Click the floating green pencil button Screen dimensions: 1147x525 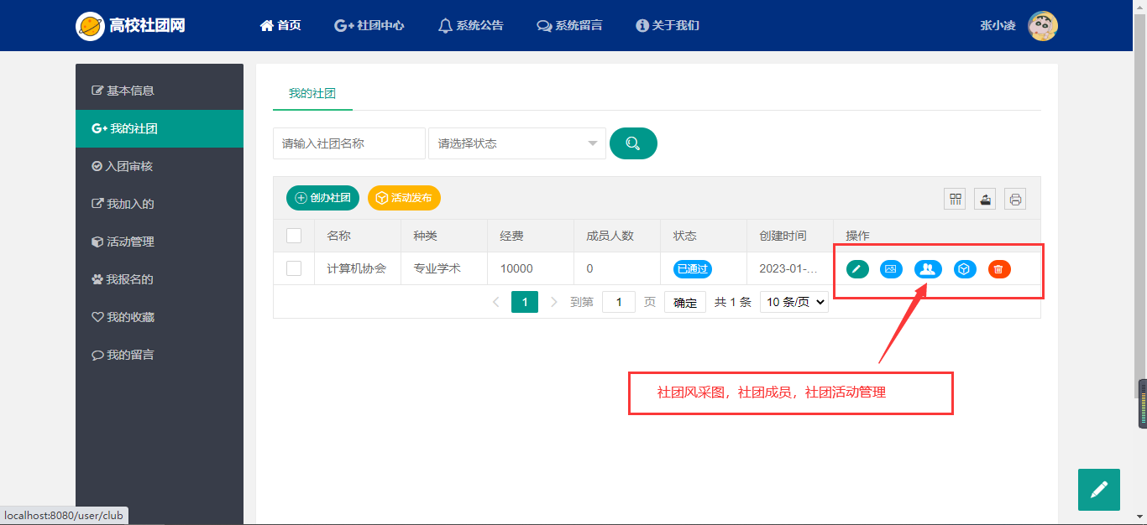point(1099,490)
